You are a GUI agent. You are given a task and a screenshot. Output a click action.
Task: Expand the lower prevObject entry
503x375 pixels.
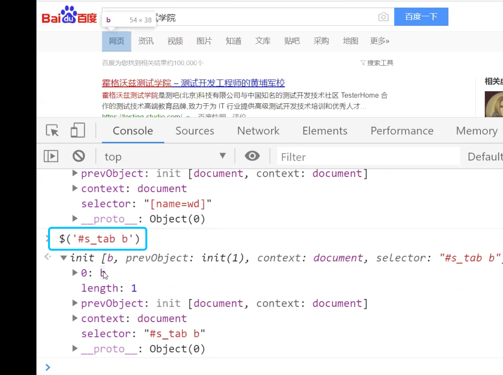[x=75, y=303]
